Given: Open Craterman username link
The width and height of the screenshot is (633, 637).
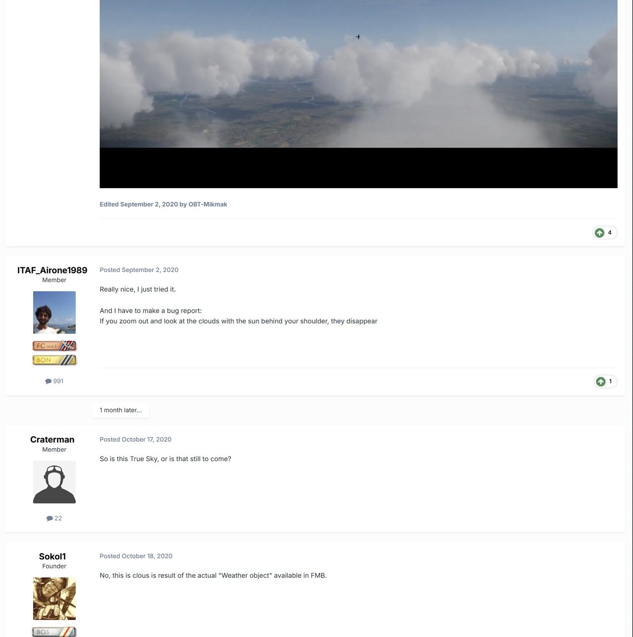Looking at the screenshot, I should (x=53, y=439).
